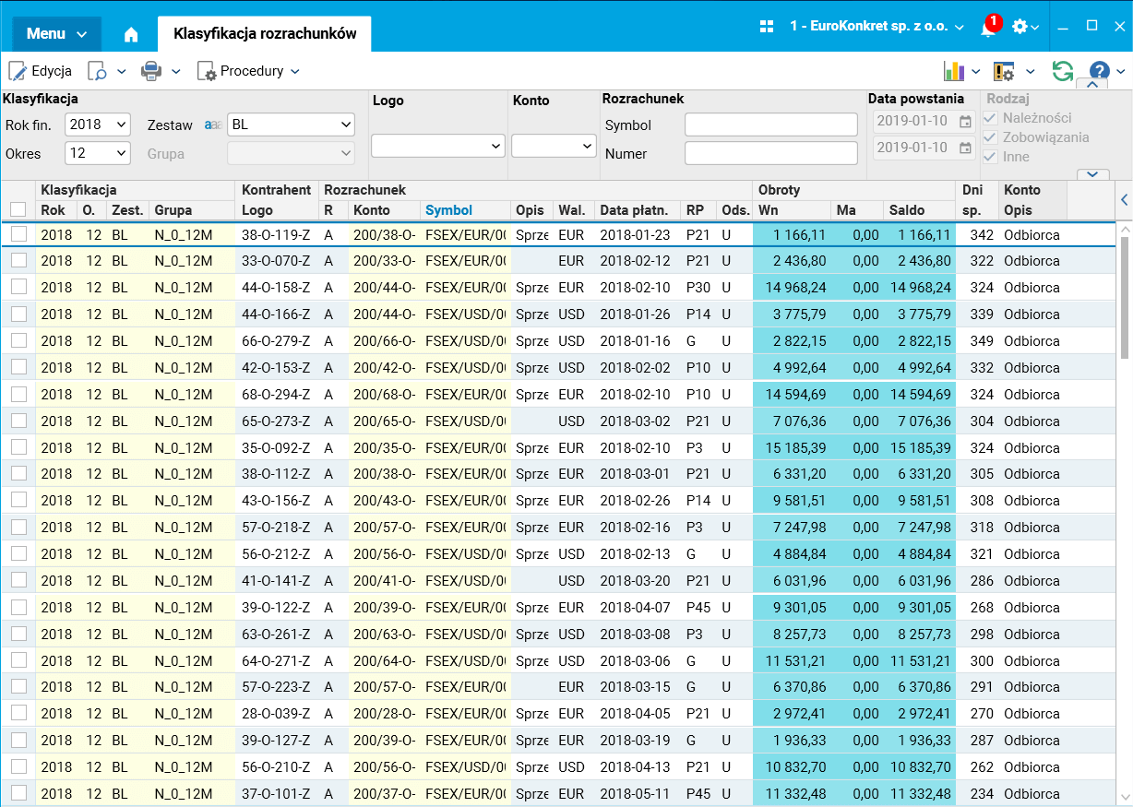Expand the Zestaw BL dropdown
The height and width of the screenshot is (807, 1133).
291,125
